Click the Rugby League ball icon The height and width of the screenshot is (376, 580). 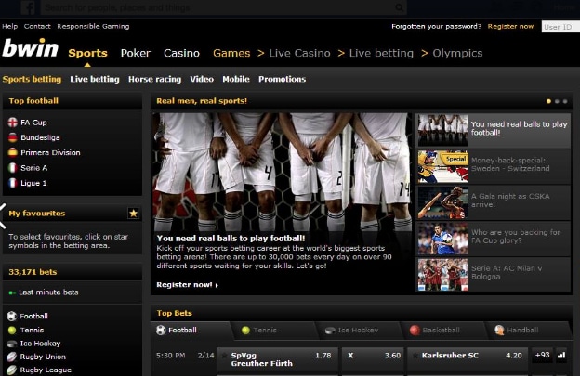[12, 370]
